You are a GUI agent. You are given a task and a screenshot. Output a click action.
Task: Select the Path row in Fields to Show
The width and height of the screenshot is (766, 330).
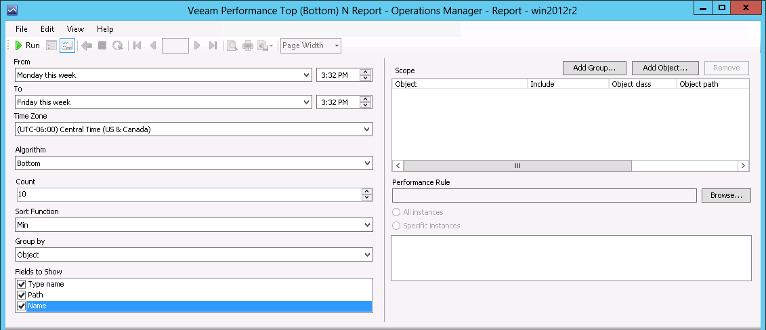tap(194, 295)
